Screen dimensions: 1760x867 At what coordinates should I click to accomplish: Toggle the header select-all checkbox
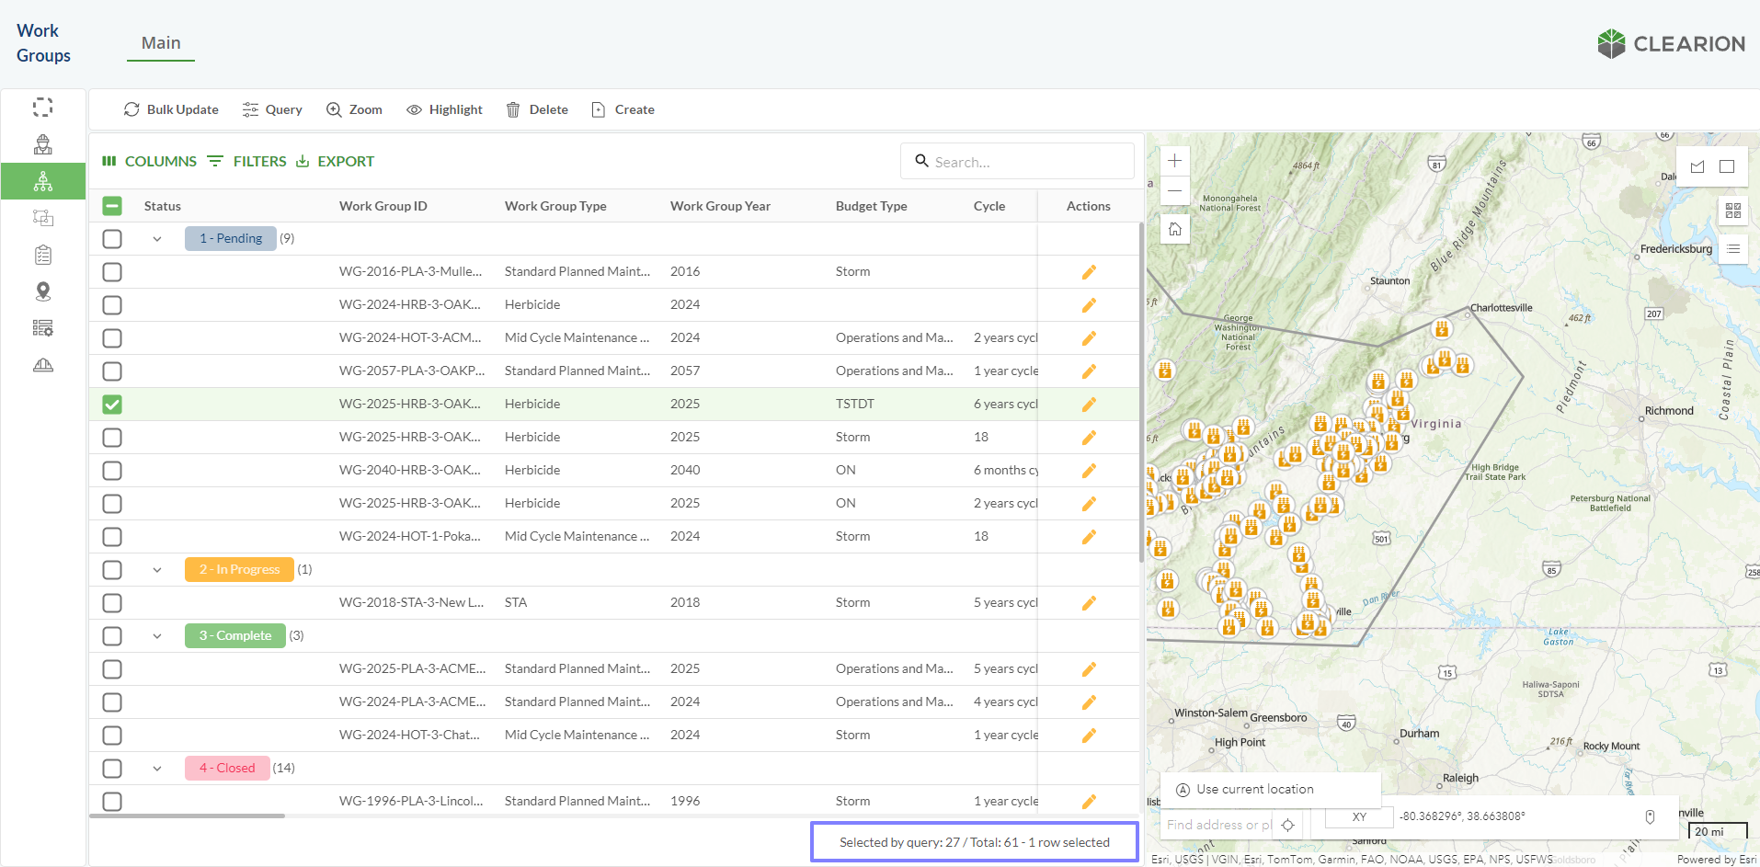[112, 206]
